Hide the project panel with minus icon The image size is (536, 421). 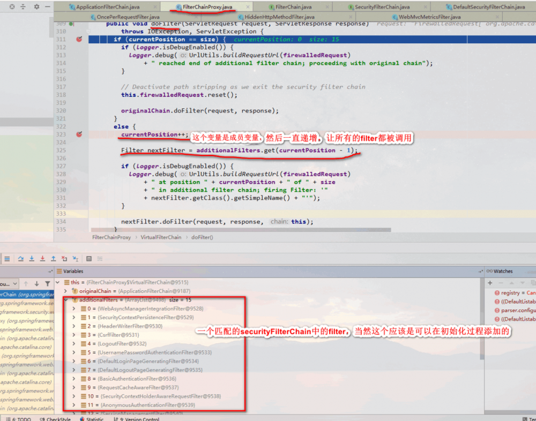(x=48, y=6)
